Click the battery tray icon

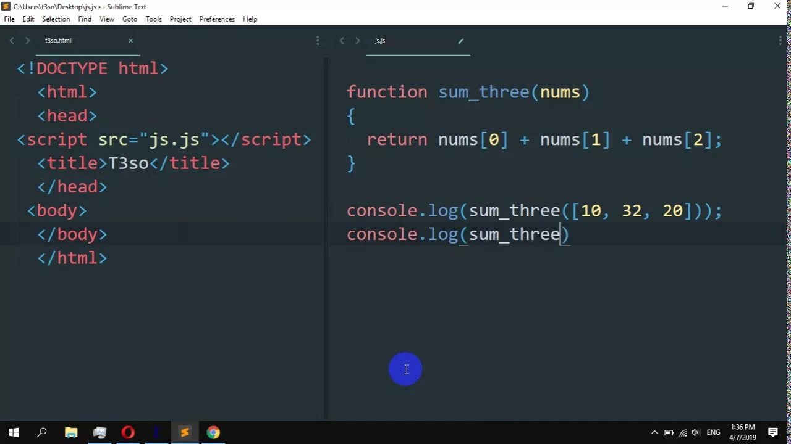[669, 432]
